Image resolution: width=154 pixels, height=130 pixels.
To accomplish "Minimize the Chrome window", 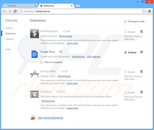I will [138, 2].
